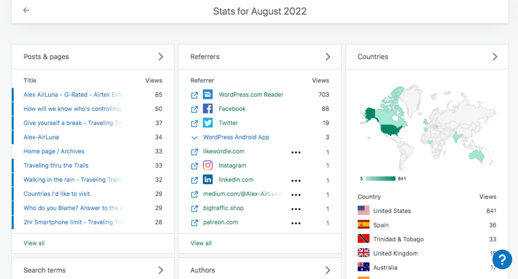Image resolution: width=518 pixels, height=279 pixels.
Task: Click the views color gradient legend under map
Action: click(380, 179)
